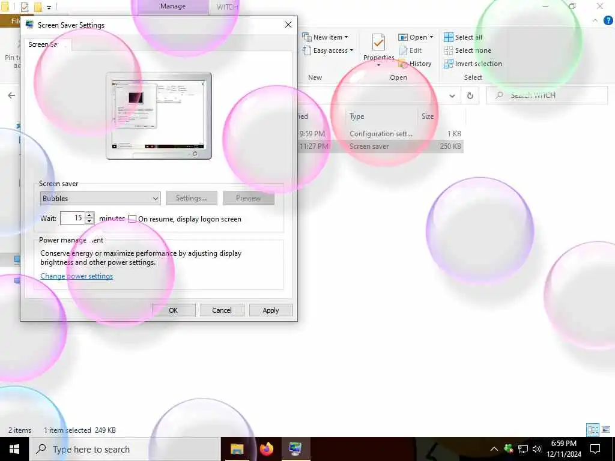Expand the Easy access menu
Image resolution: width=615 pixels, height=461 pixels.
point(333,50)
